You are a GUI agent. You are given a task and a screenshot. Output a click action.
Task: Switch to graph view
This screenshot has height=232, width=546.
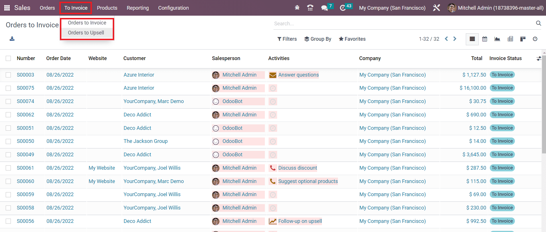497,39
